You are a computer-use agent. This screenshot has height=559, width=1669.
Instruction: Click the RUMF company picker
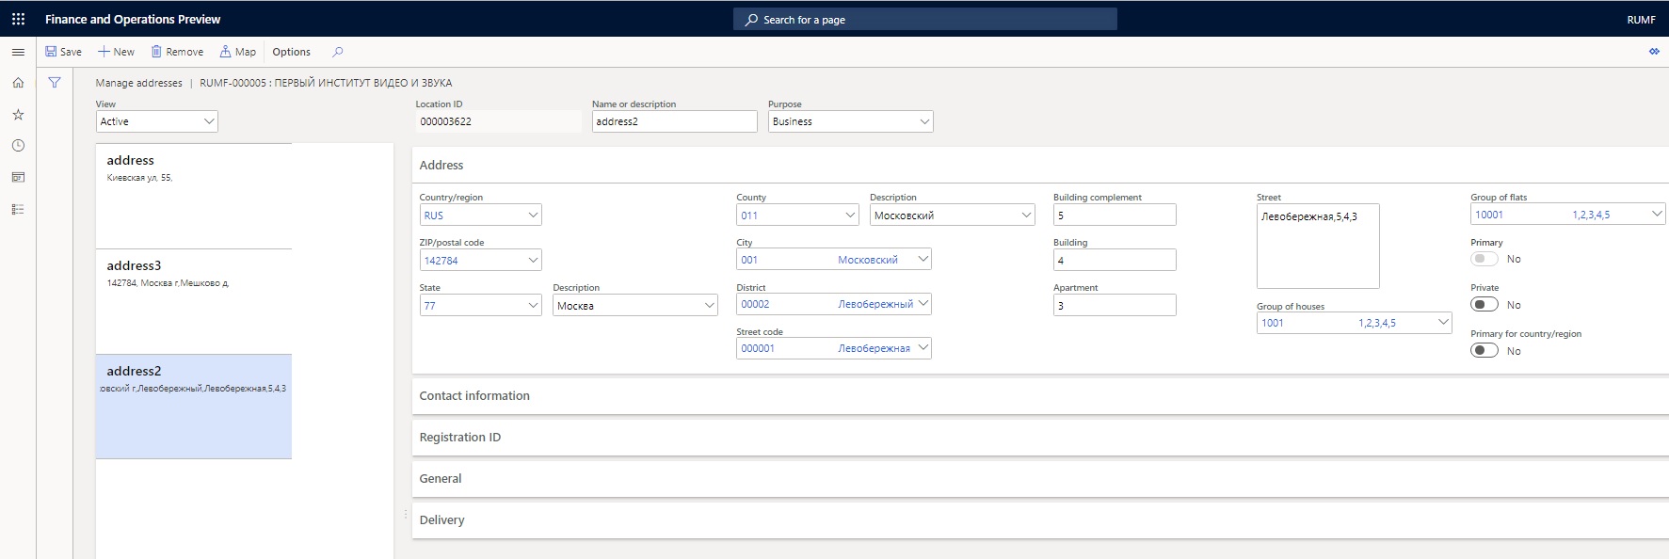click(x=1641, y=19)
